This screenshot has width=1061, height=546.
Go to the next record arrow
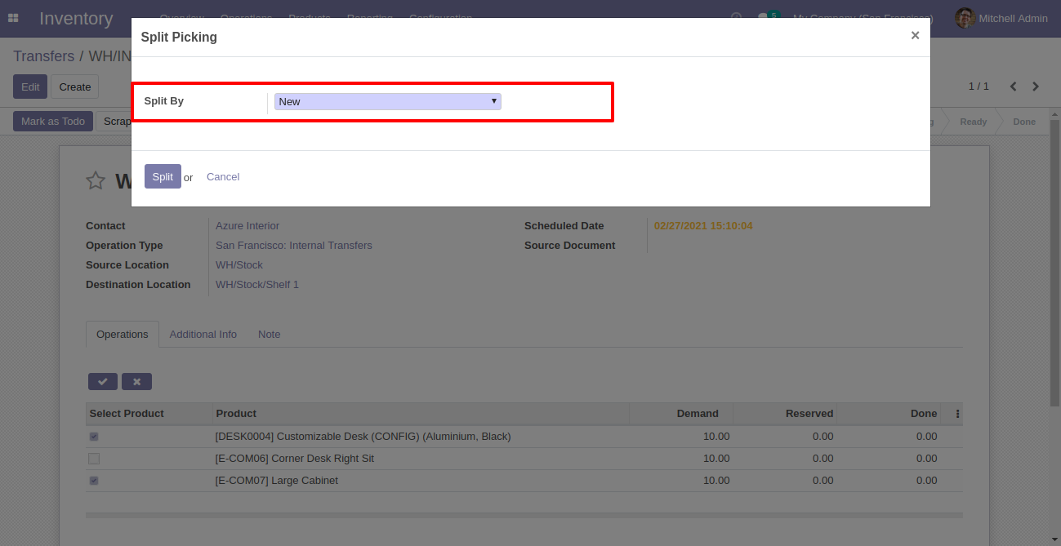pos(1036,87)
